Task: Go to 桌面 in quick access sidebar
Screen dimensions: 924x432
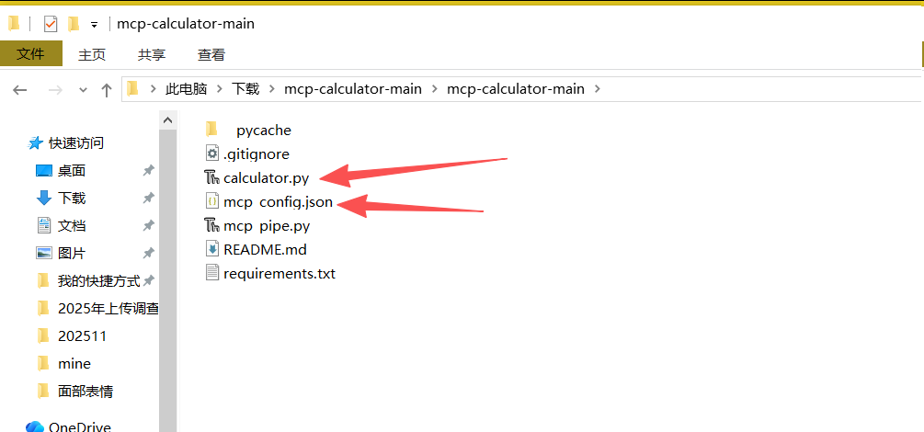Action: point(72,170)
